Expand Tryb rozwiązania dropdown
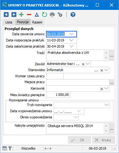Viewport: 119px width, 153px height. 107,105
